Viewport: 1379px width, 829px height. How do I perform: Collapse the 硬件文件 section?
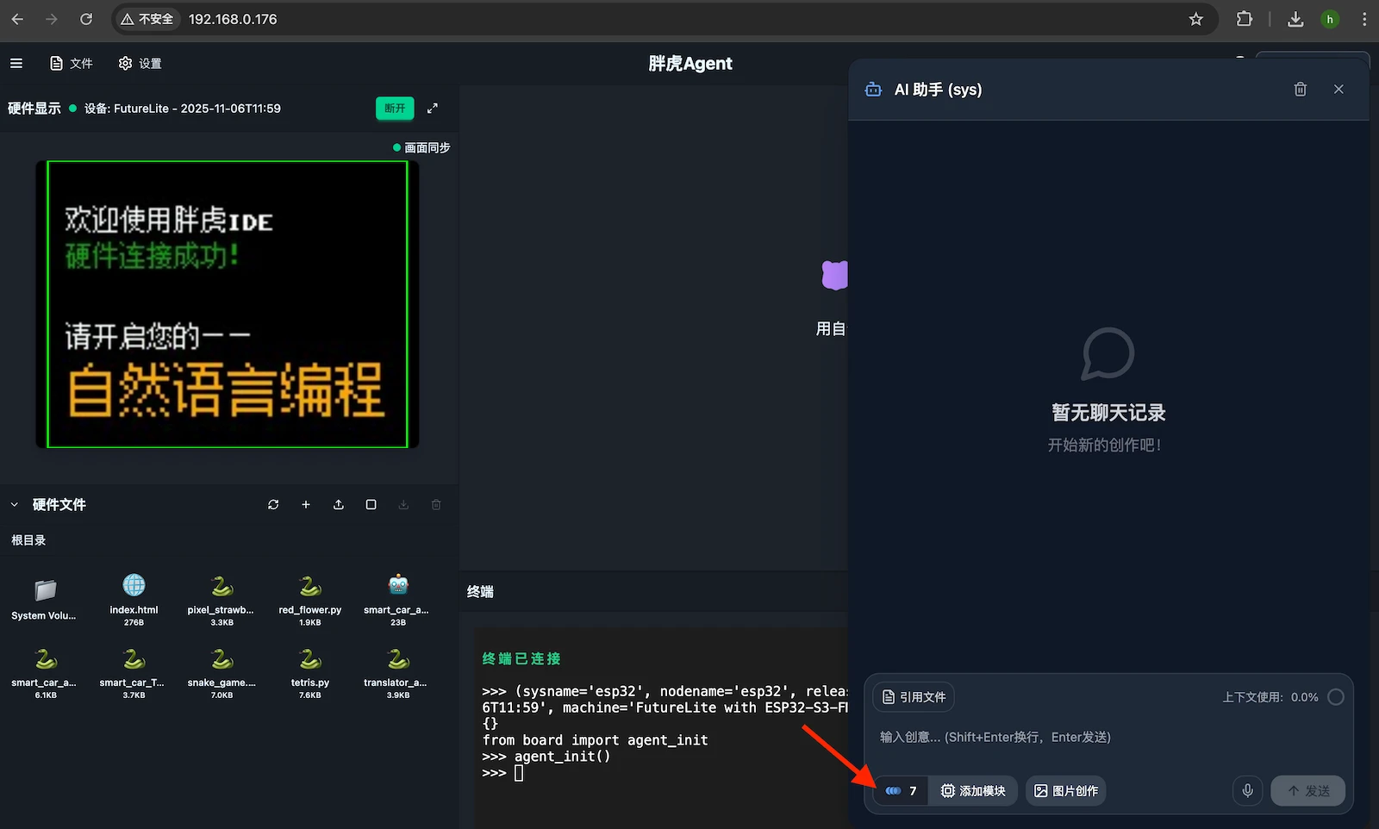(15, 505)
